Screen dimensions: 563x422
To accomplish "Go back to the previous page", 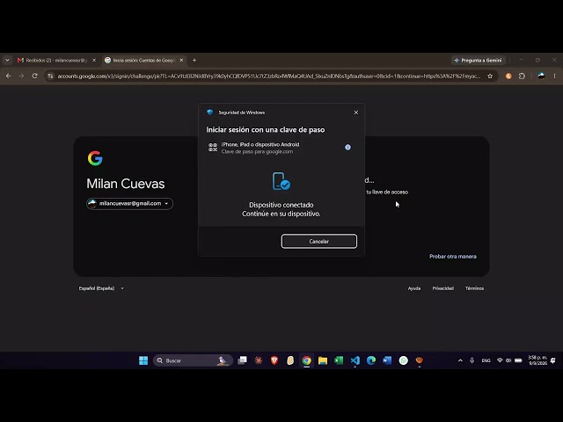I will click(8, 76).
